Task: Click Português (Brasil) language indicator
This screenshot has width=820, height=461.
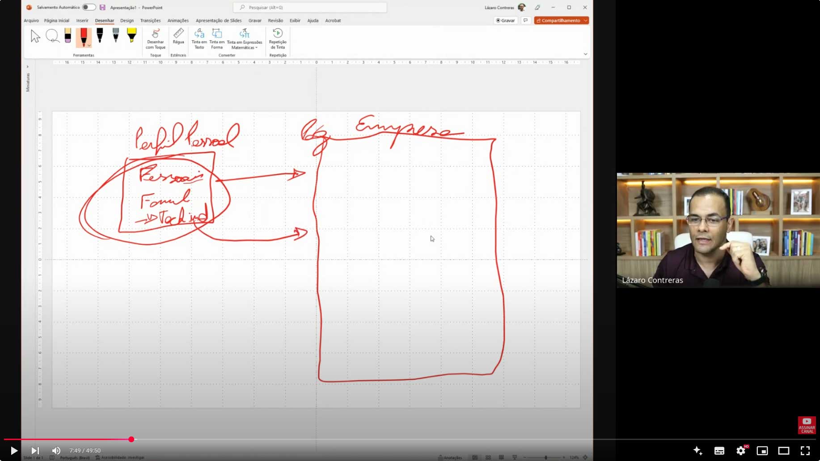Action: [75, 457]
